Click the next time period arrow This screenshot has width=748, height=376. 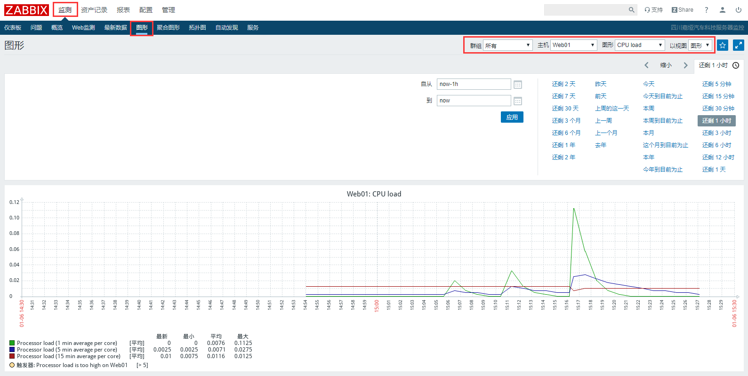coord(685,65)
